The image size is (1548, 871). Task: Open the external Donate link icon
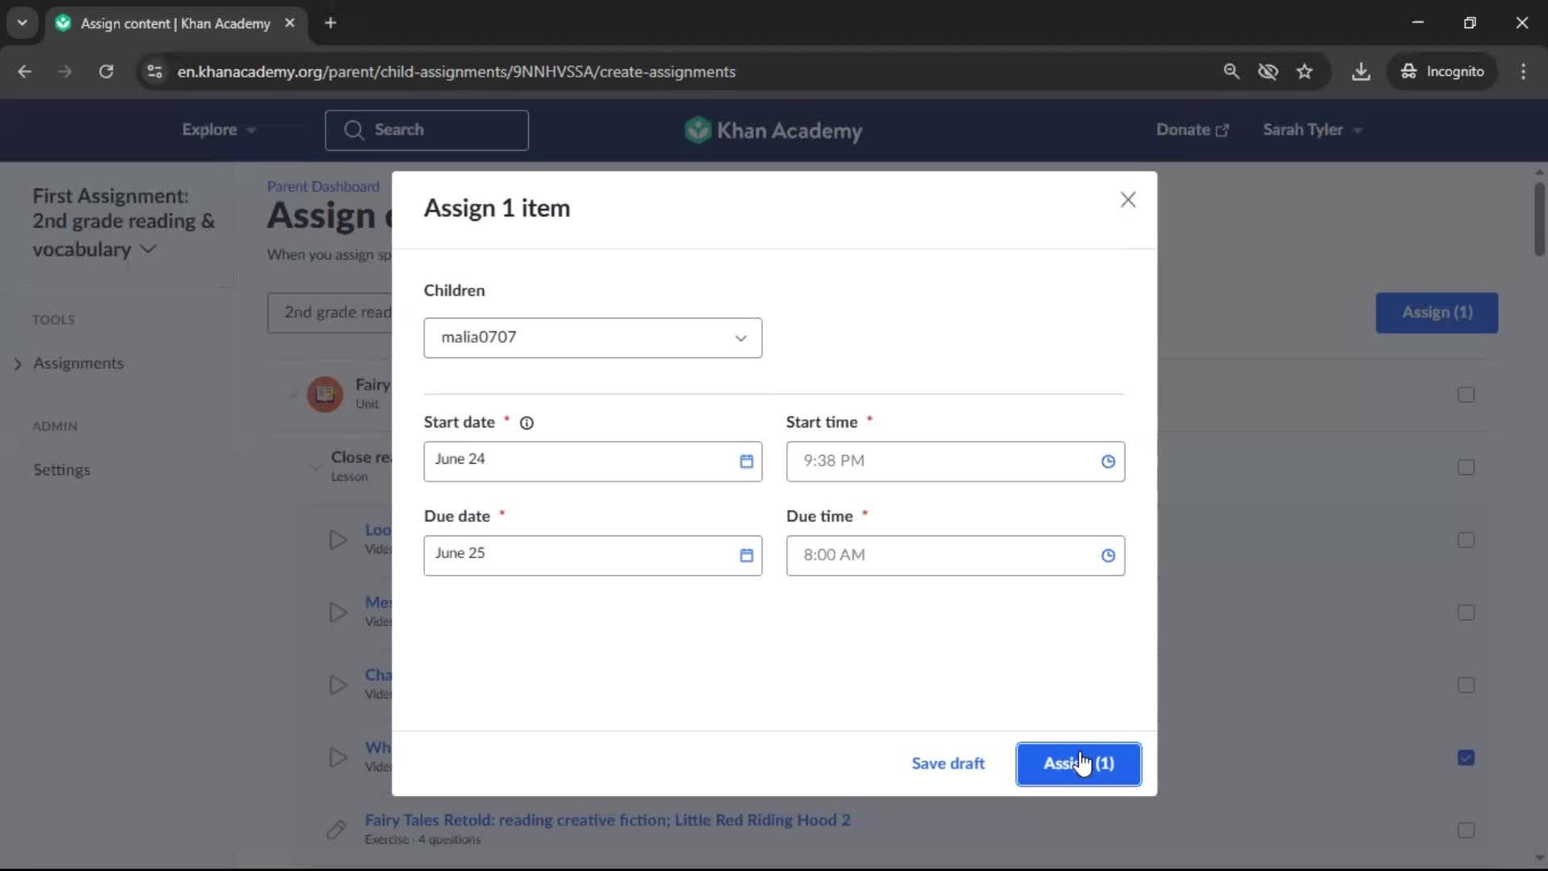1222,131
